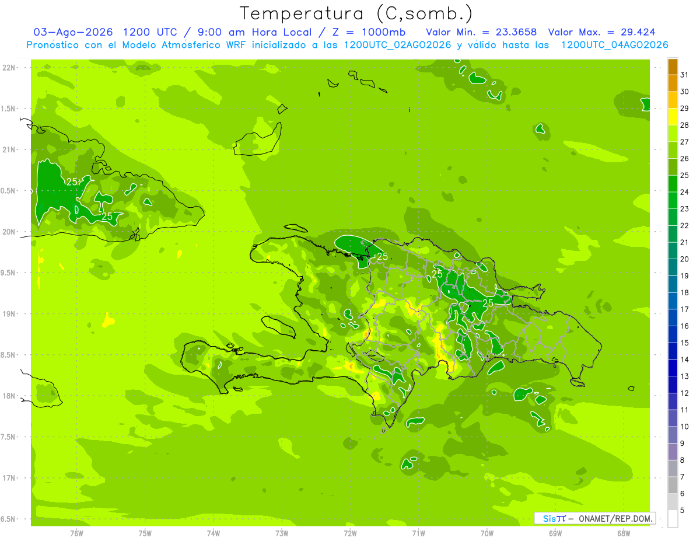Viewport: 700px width, 541px height.
Task: Pick the gray swatch between 6 and 7
Action: coord(673,485)
